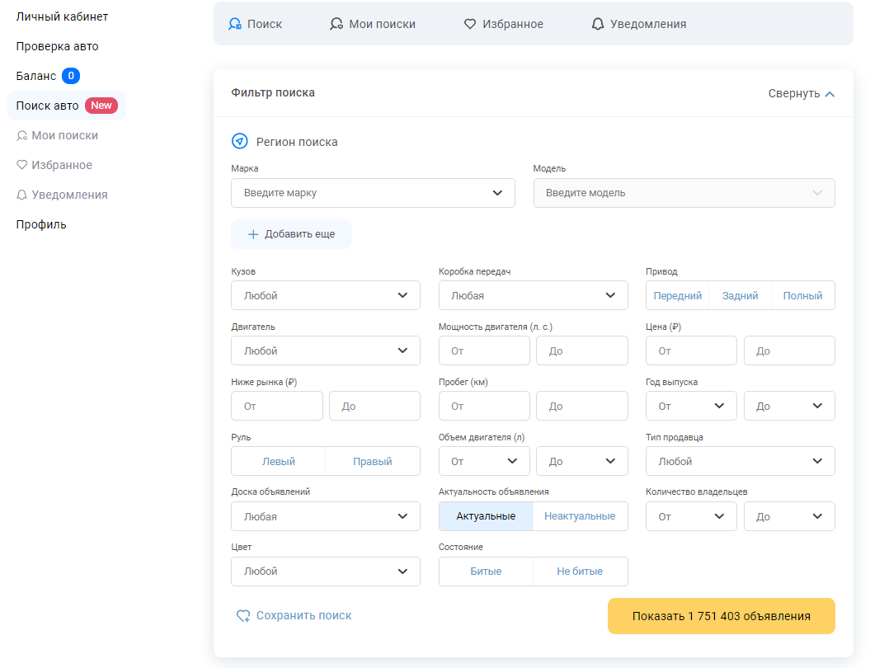Expand the Коробка передач dropdown
870x668 pixels.
(533, 295)
